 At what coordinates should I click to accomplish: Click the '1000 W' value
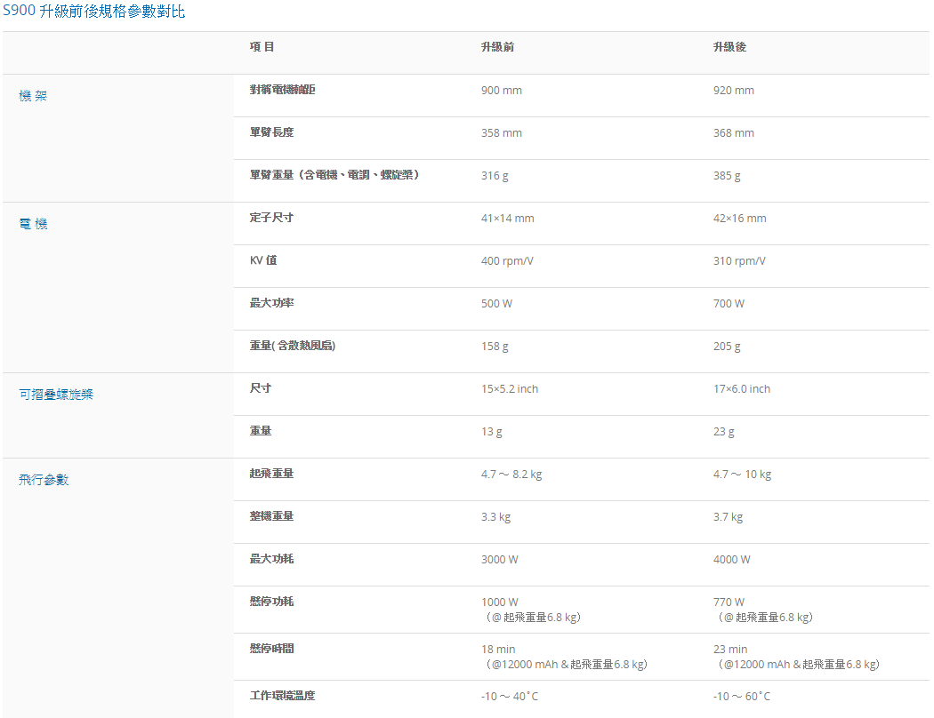click(500, 602)
